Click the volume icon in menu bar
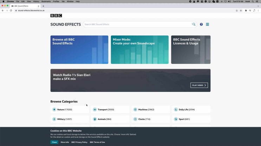 coord(229,1)
